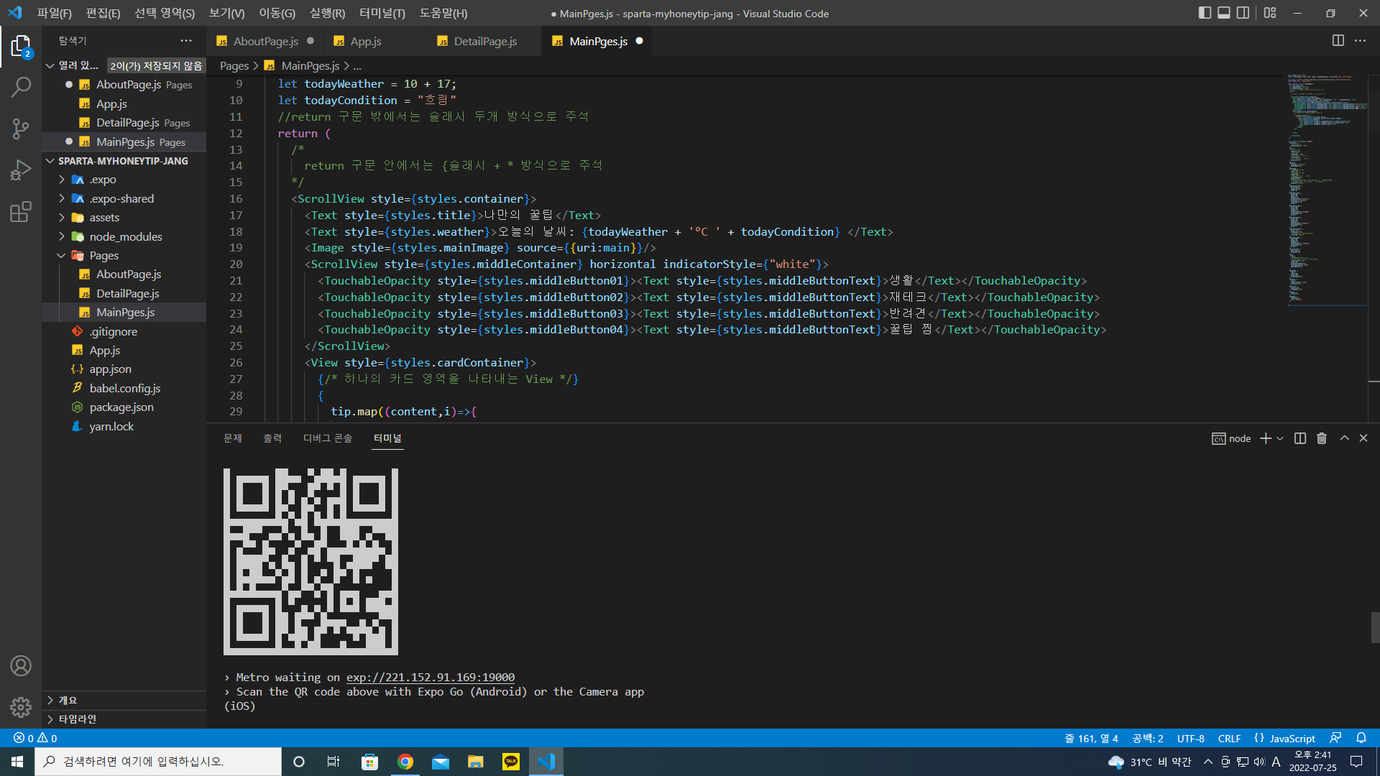Toggle the primary side bar visibility
The width and height of the screenshot is (1380, 776).
pyautogui.click(x=1205, y=13)
